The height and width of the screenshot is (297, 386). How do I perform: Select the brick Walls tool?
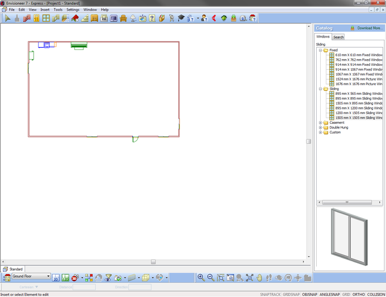pyautogui.click(x=27, y=18)
